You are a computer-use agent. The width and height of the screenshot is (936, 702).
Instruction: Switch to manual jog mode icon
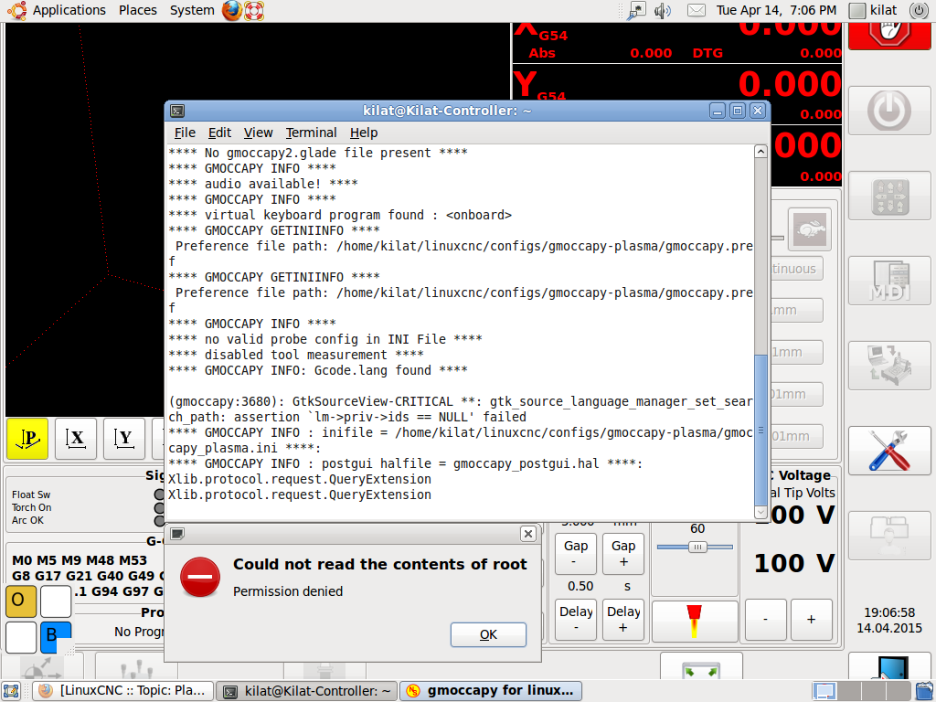pyautogui.click(x=888, y=196)
